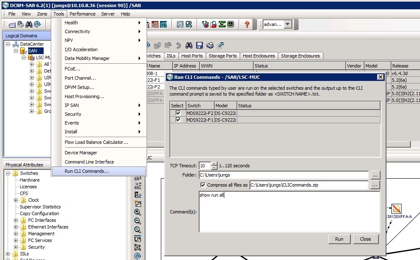Click the node layout icon on map toolbar
The height and width of the screenshot is (260, 420).
tap(138, 247)
